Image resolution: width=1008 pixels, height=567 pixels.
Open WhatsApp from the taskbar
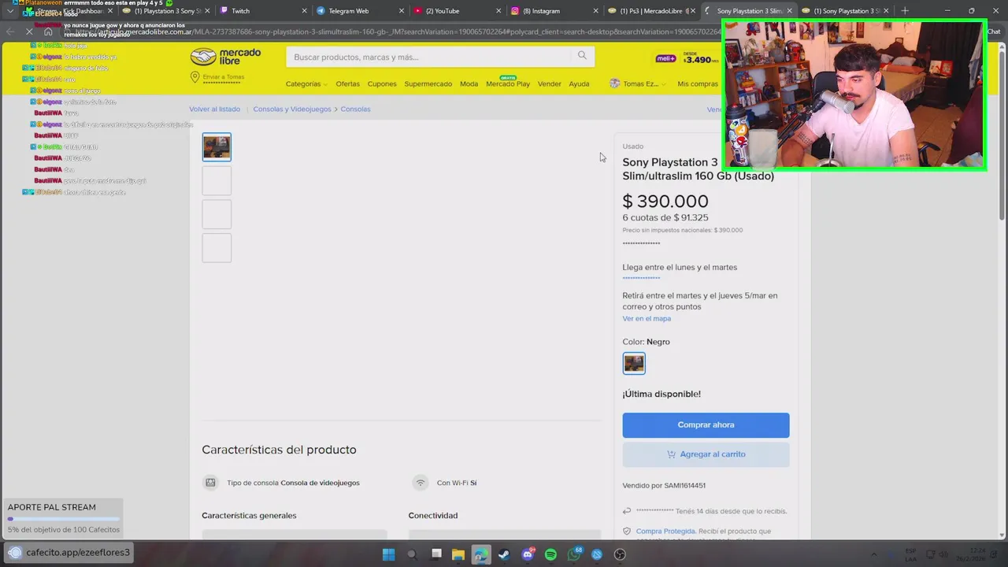(x=574, y=554)
